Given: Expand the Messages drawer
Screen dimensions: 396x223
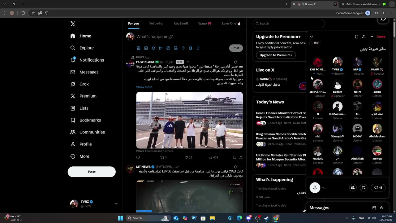Looking at the screenshot, I should pyautogui.click(x=382, y=208).
